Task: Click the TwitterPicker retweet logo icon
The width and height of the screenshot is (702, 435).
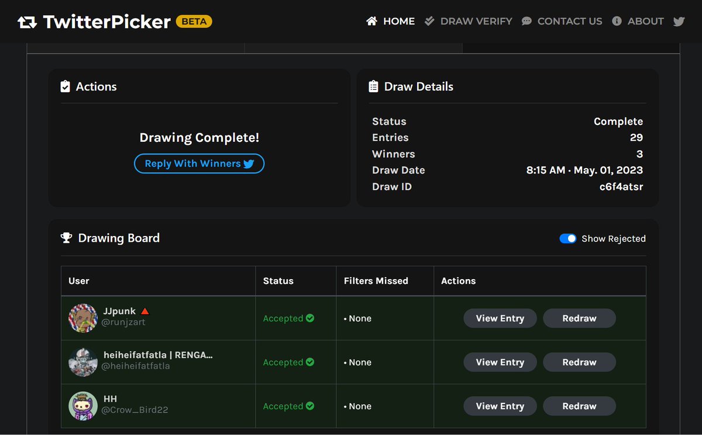Action: (27, 23)
